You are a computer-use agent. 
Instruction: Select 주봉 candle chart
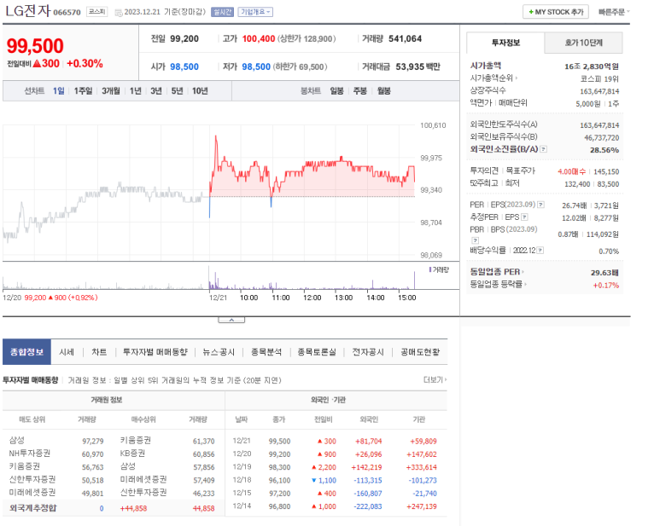pyautogui.click(x=360, y=90)
